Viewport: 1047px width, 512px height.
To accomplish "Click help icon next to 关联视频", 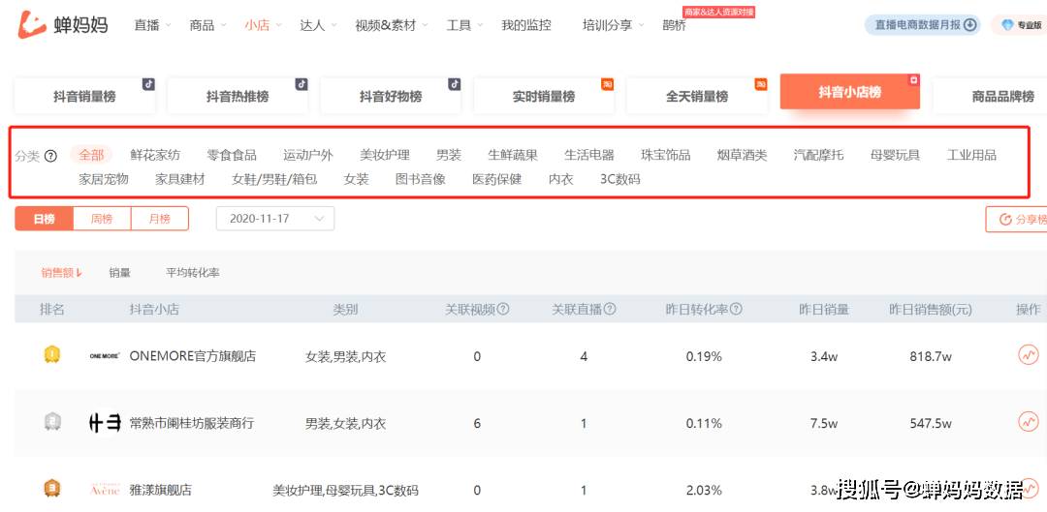I will click(503, 310).
